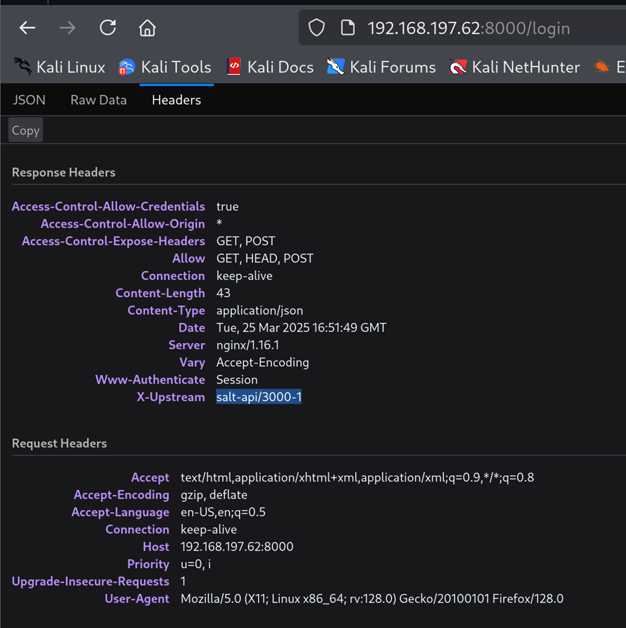Select the Headers tab
This screenshot has width=626, height=628.
(176, 100)
